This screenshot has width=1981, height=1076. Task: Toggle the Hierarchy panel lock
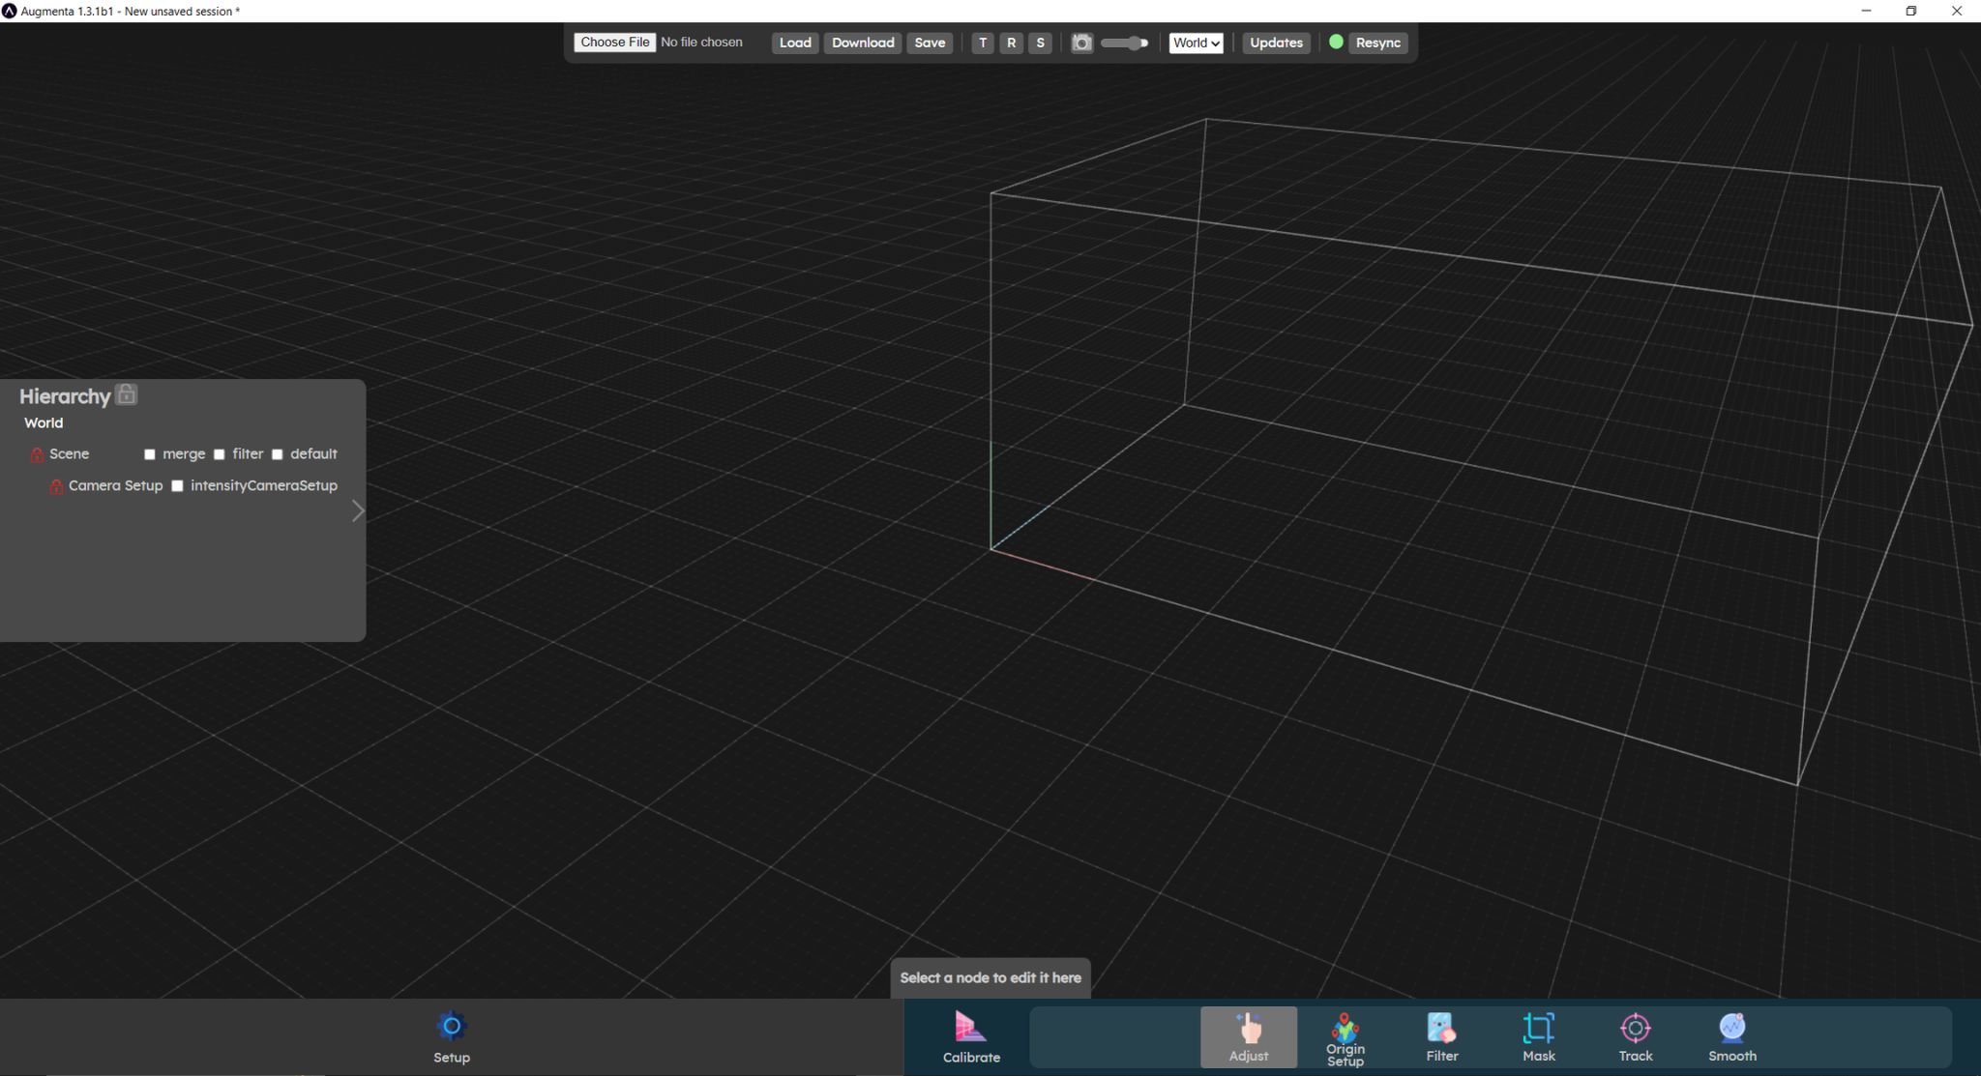[125, 393]
